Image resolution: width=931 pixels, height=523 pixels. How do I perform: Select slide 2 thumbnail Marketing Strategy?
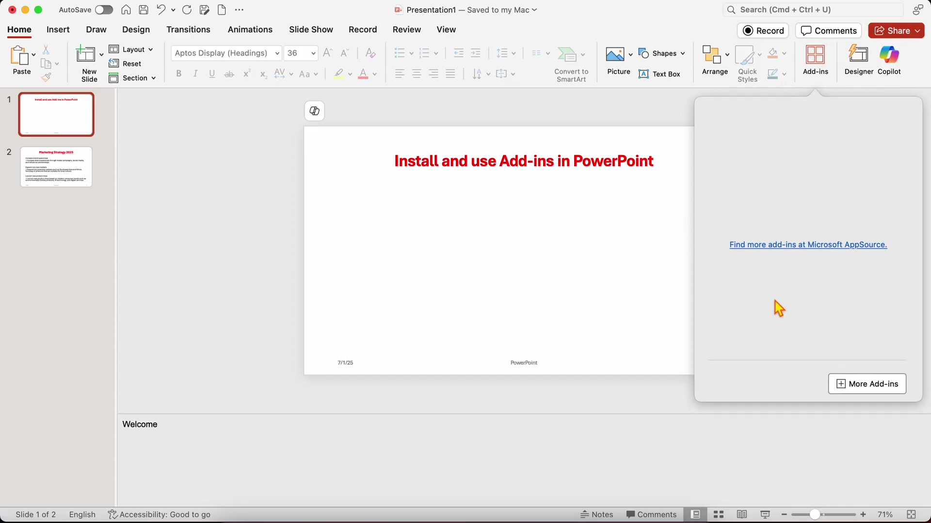56,167
